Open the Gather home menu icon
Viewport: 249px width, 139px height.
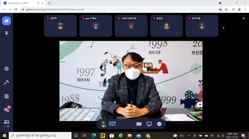(x=7, y=21)
